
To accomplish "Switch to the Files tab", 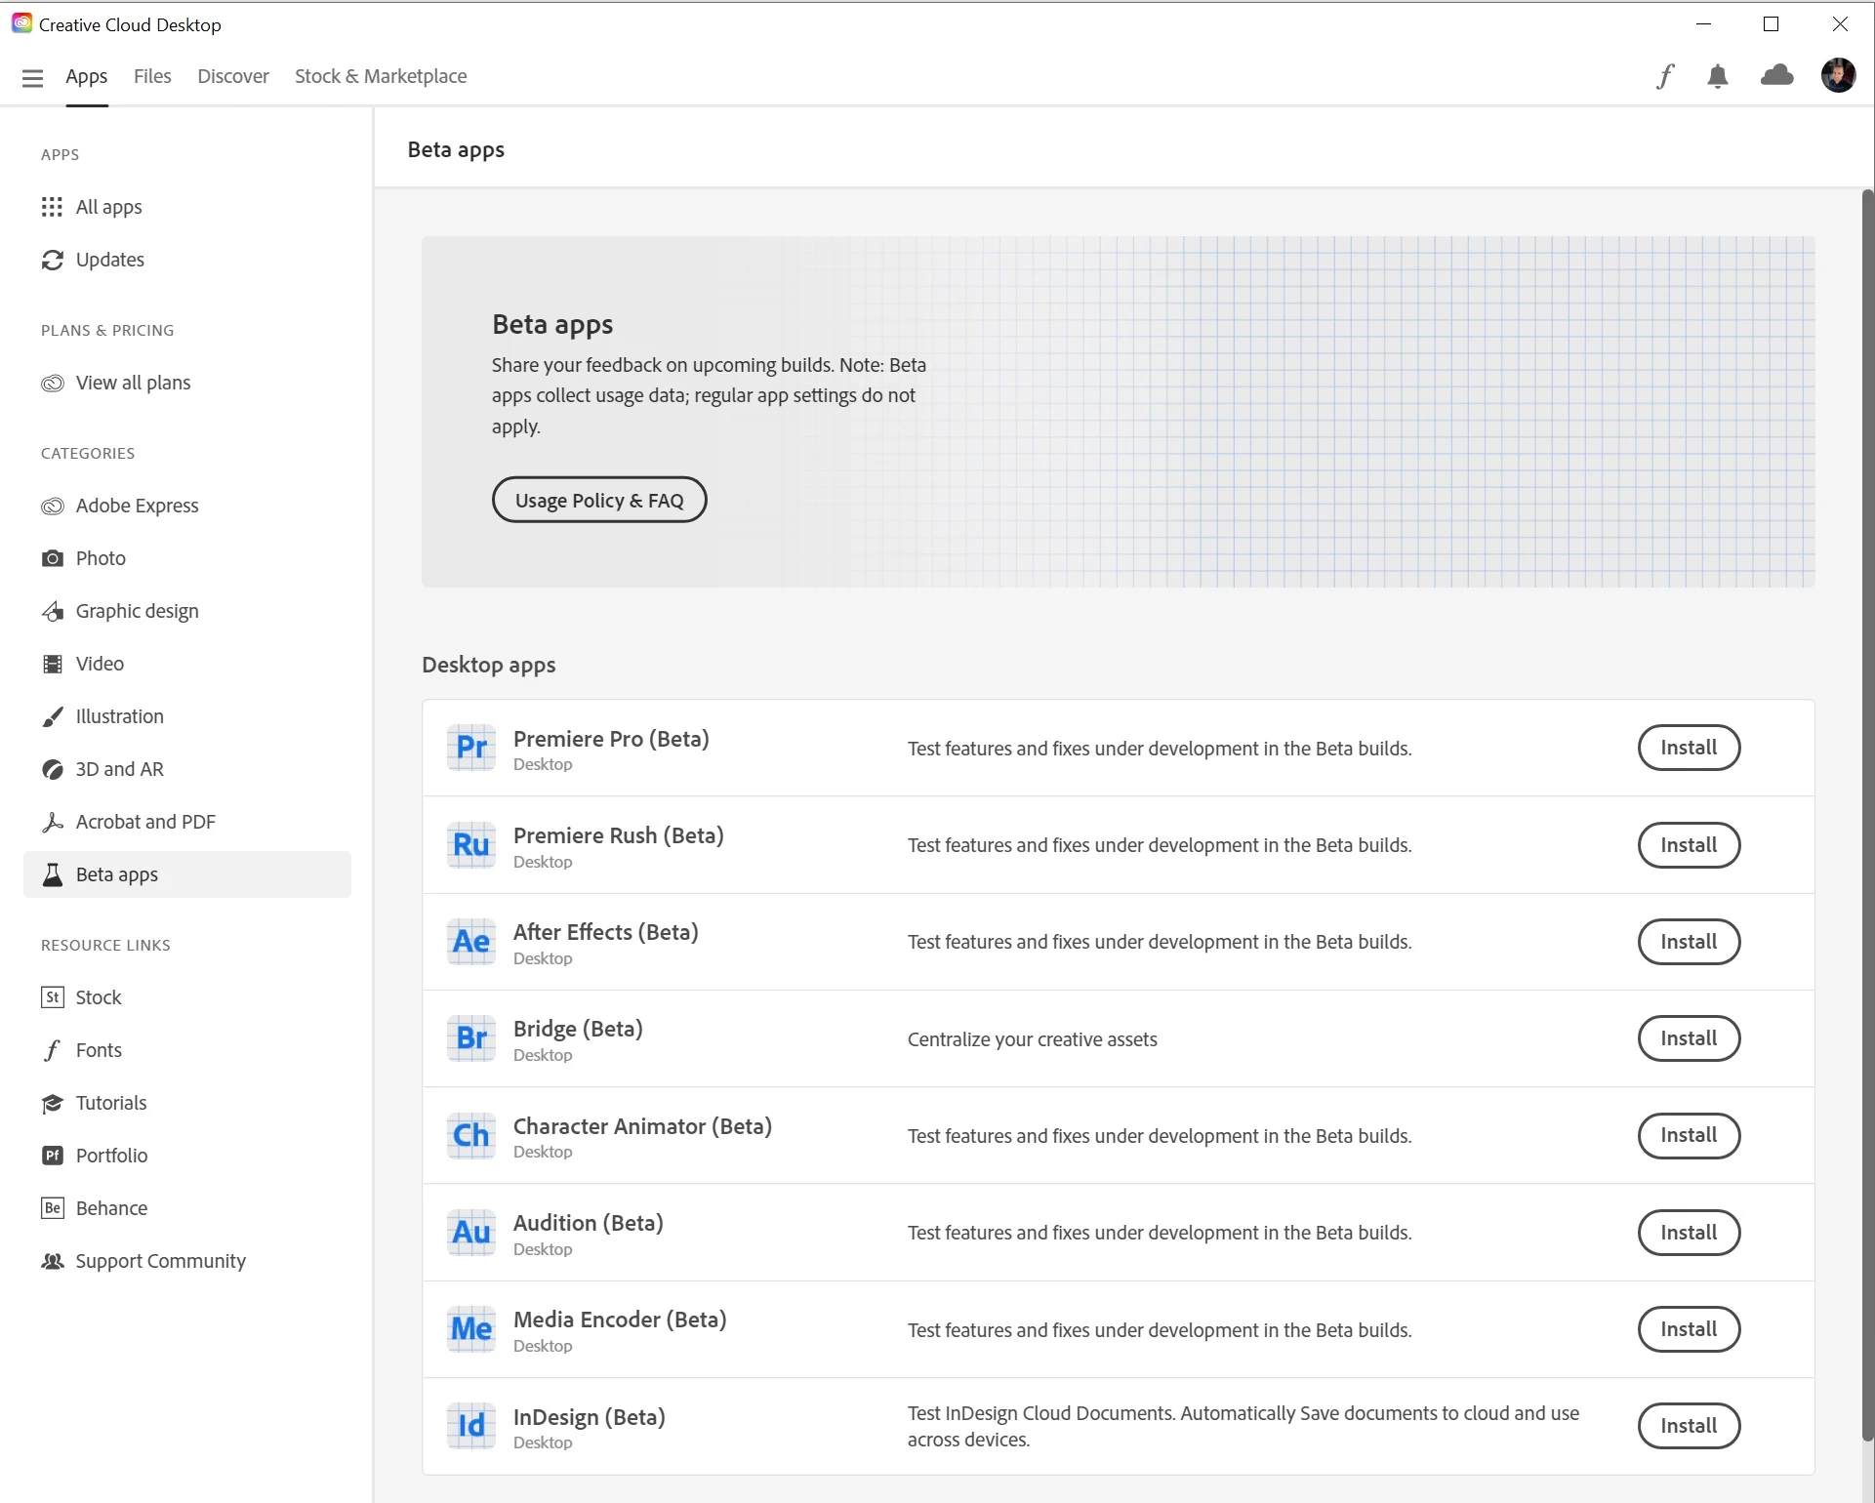I will coord(152,76).
